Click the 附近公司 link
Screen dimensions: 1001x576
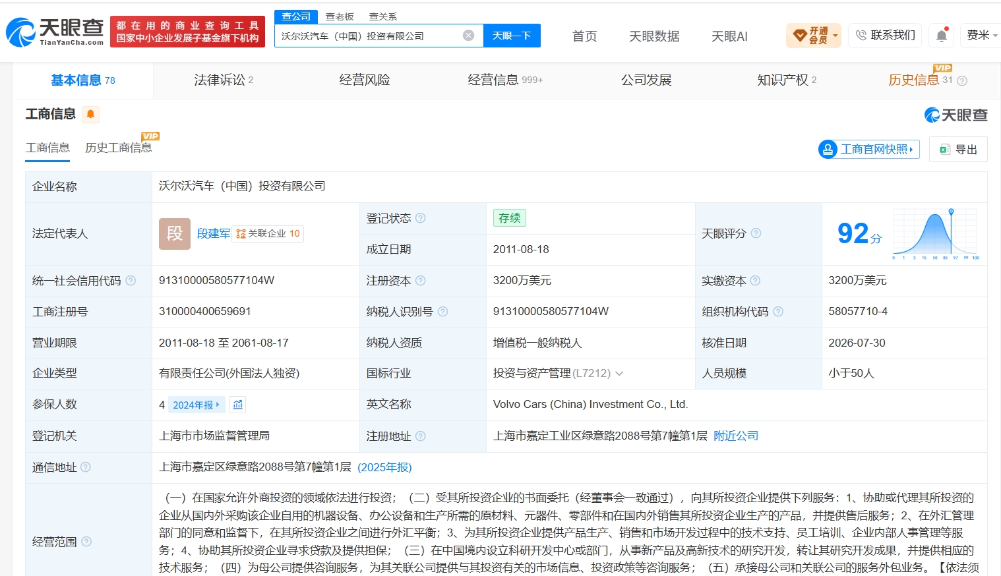point(736,436)
